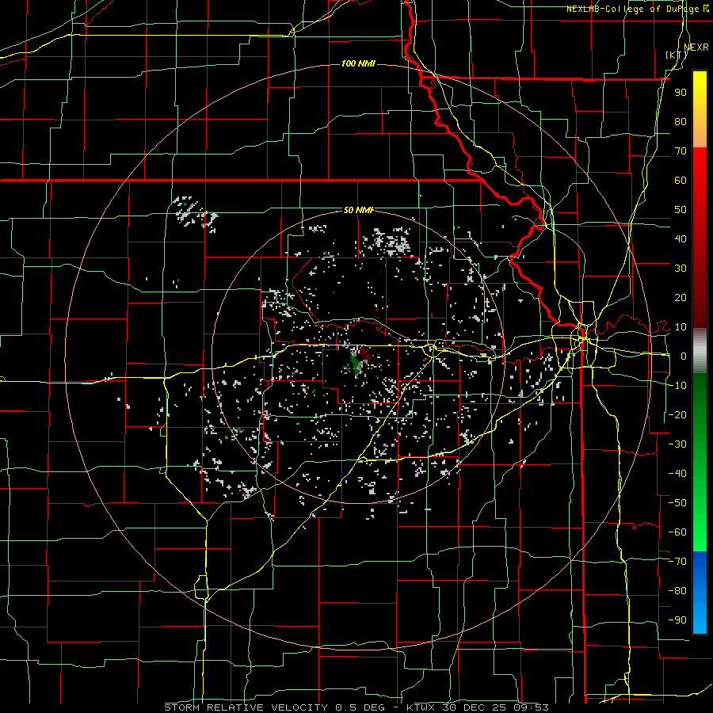Click the 30 value on velocity scale

point(681,269)
